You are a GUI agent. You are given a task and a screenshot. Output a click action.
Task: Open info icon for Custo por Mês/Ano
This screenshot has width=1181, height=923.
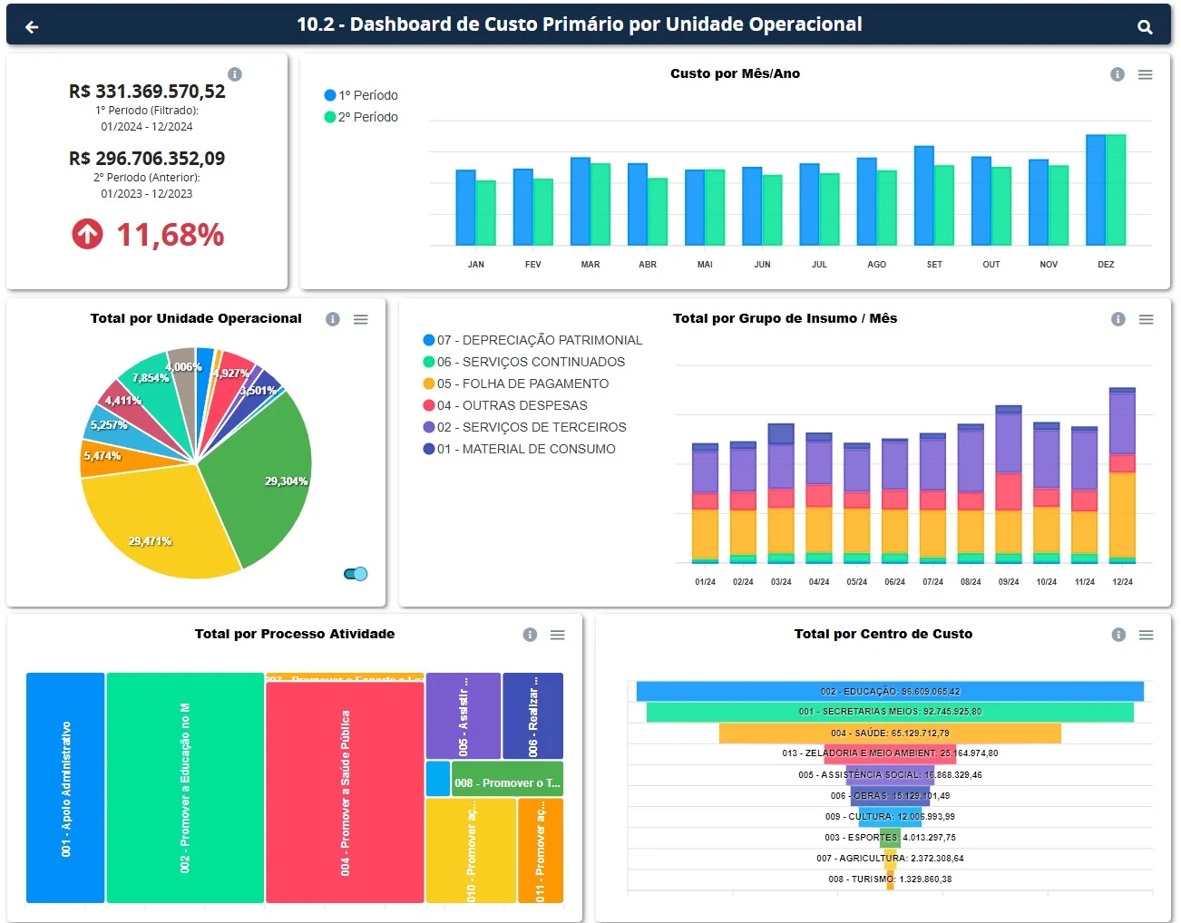(x=1118, y=74)
